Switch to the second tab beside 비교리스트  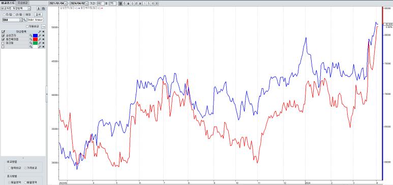[x=22, y=3]
